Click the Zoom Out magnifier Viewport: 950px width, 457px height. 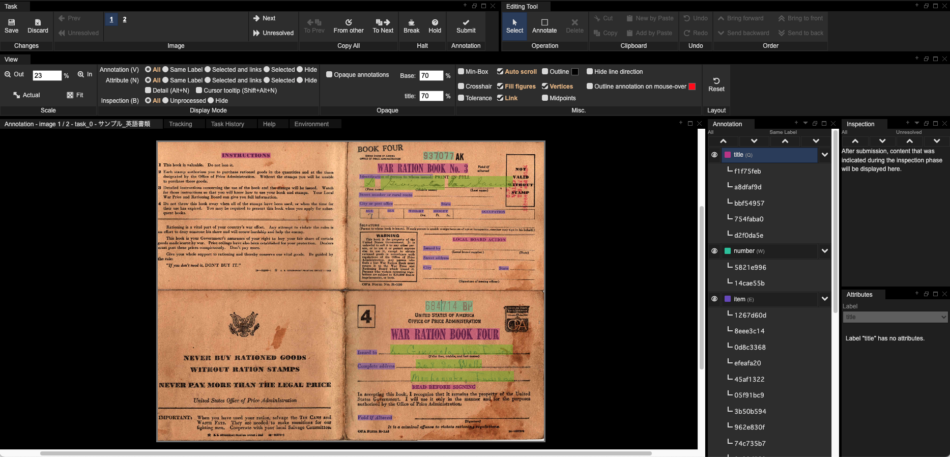tap(8, 74)
